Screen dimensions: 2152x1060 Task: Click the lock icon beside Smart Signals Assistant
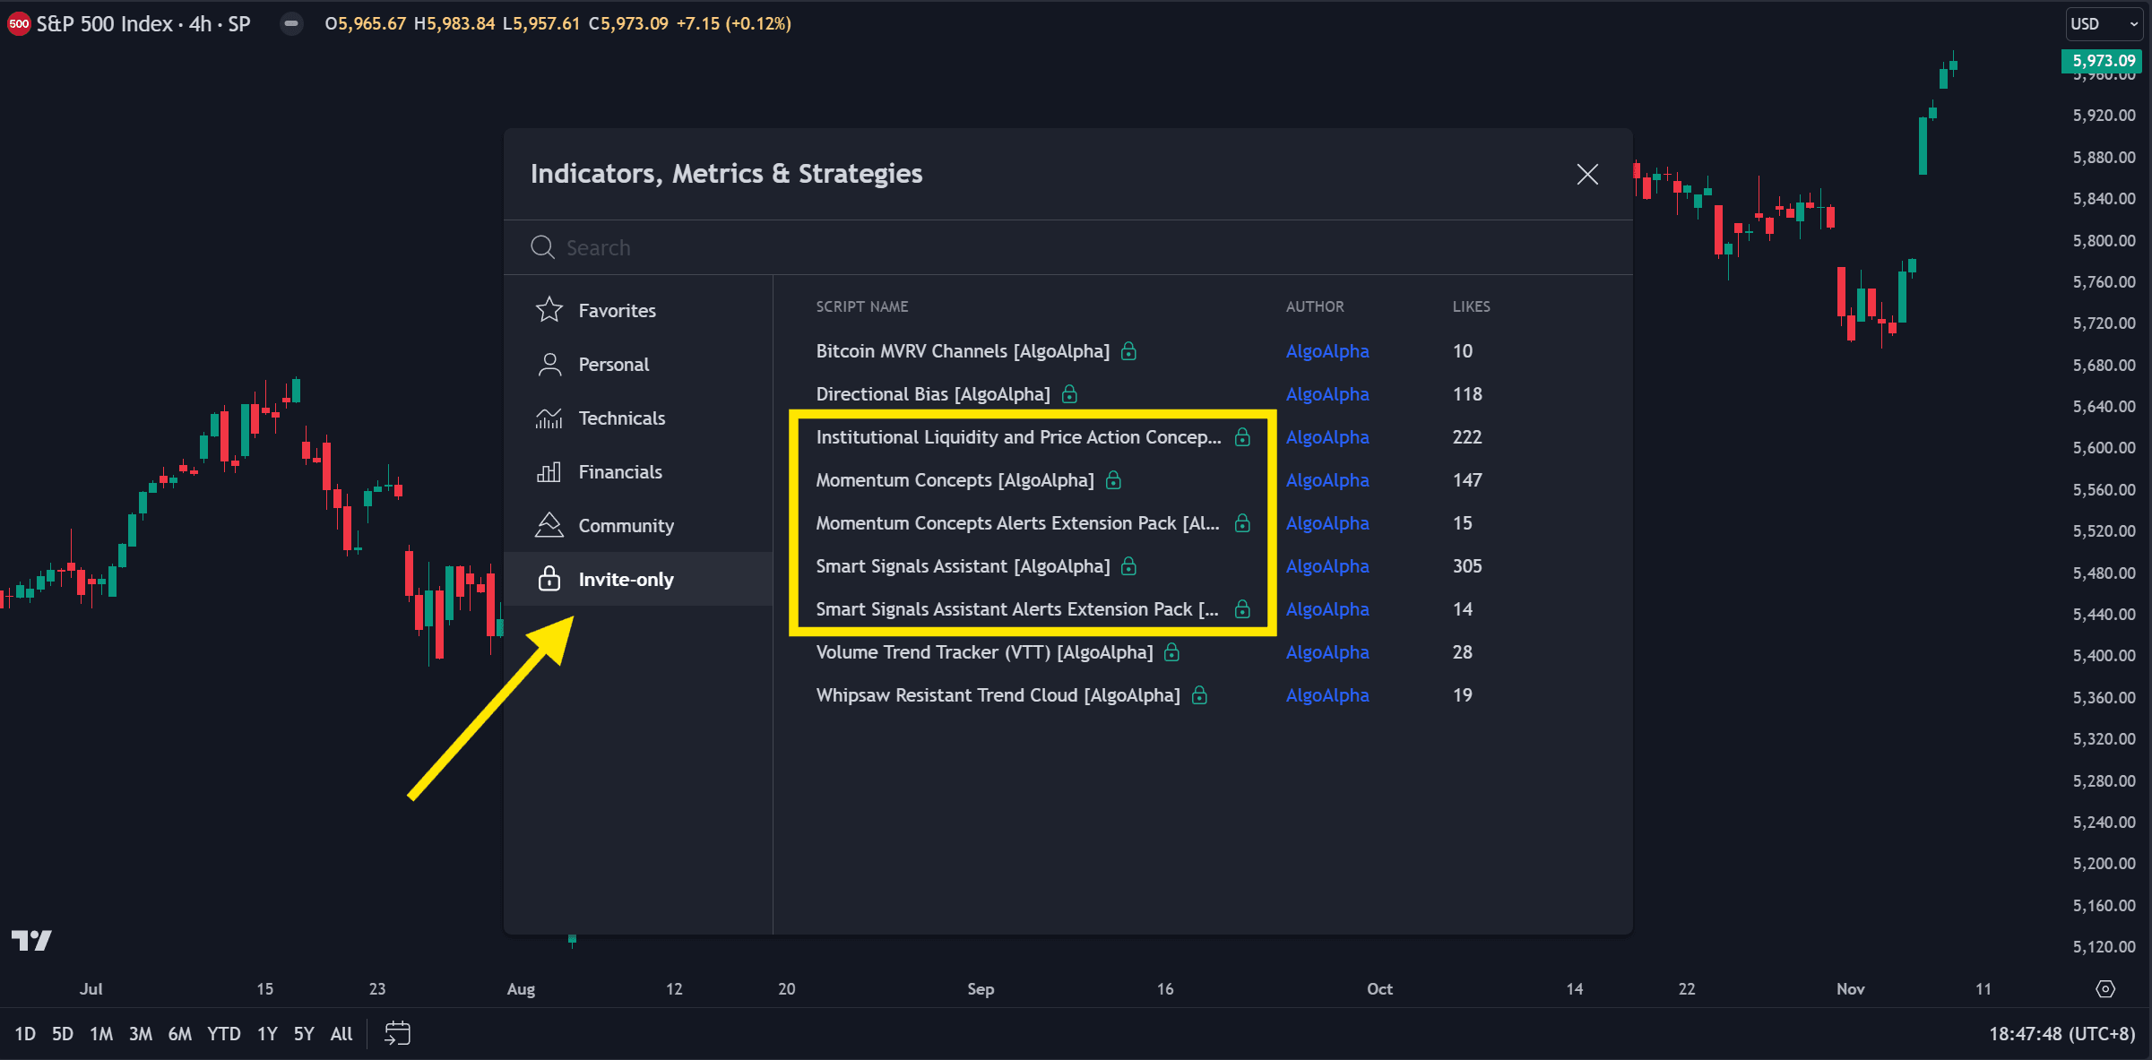point(1128,566)
